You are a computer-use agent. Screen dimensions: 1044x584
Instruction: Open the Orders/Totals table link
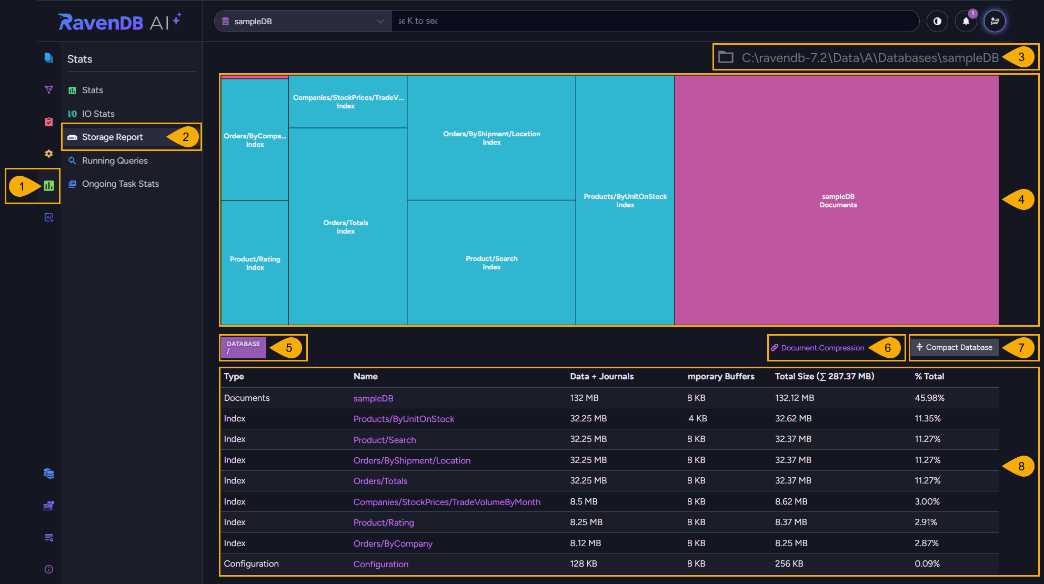click(x=380, y=481)
